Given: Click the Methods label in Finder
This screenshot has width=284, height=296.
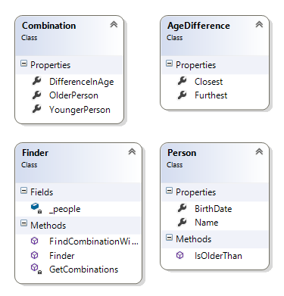Looking at the screenshot, I should 48,226.
